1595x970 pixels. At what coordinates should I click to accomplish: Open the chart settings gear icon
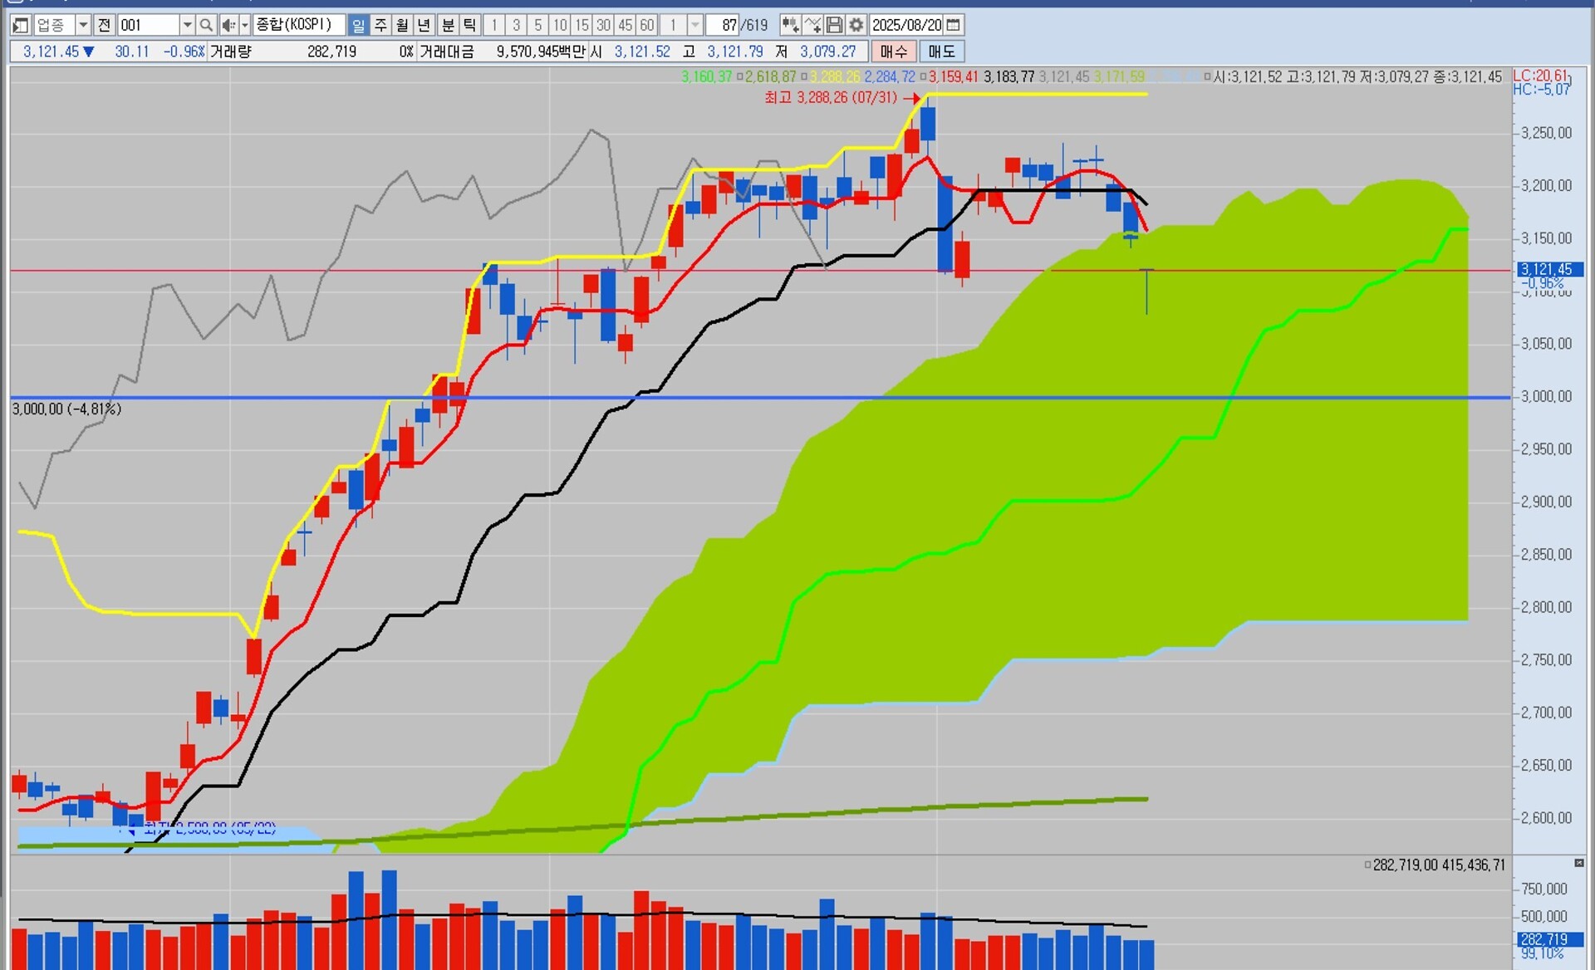tap(856, 25)
